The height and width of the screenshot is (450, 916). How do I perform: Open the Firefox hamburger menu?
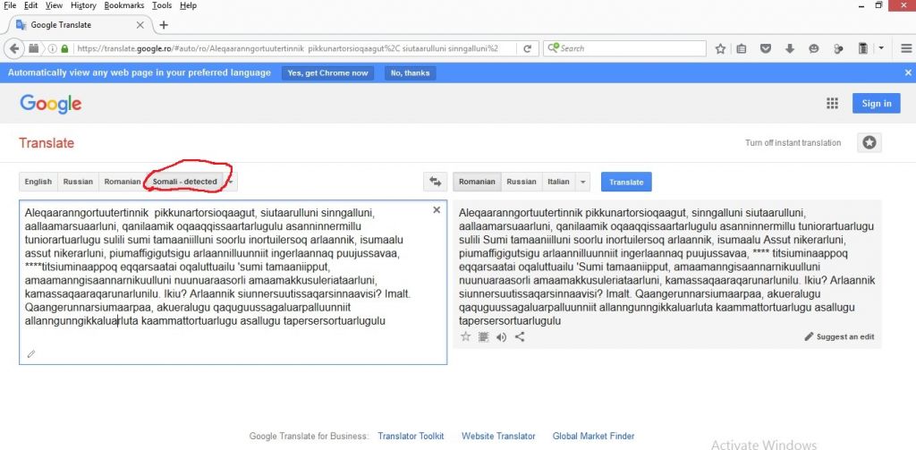(906, 49)
